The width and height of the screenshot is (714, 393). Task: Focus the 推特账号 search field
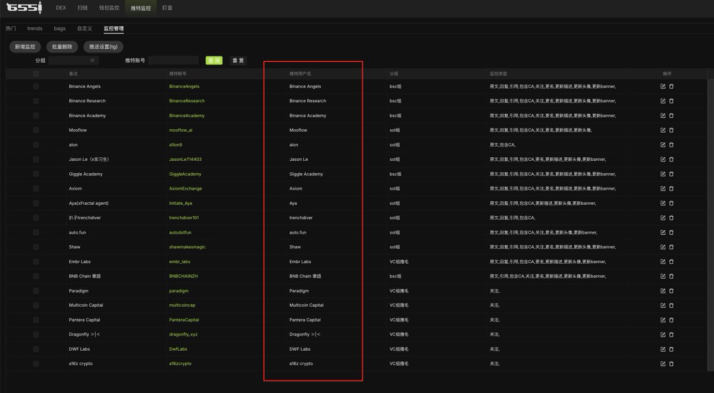173,60
